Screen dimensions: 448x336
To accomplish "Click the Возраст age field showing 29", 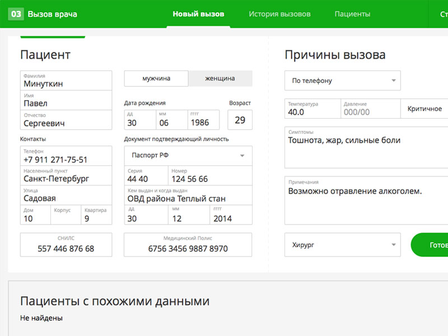I will (240, 119).
